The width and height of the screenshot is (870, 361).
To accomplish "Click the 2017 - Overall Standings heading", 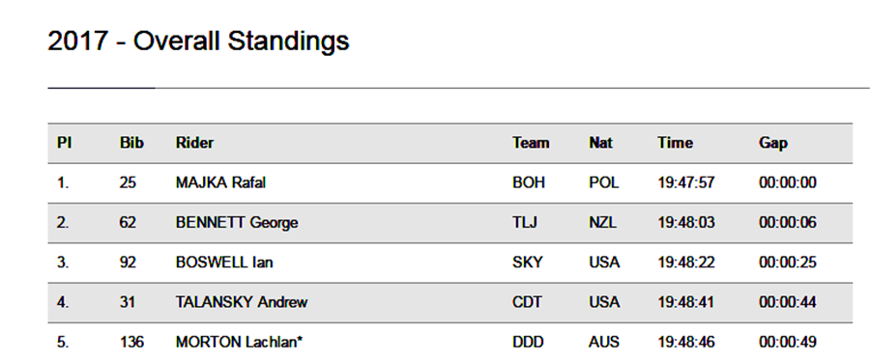I will click(x=198, y=42).
